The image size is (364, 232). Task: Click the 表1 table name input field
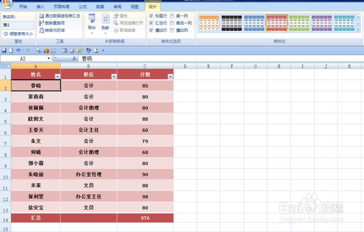pyautogui.click(x=17, y=25)
